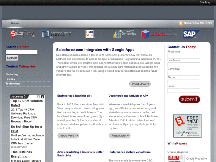Click the WhitePapers heading
The height and width of the screenshot is (162, 216).
[177, 143]
